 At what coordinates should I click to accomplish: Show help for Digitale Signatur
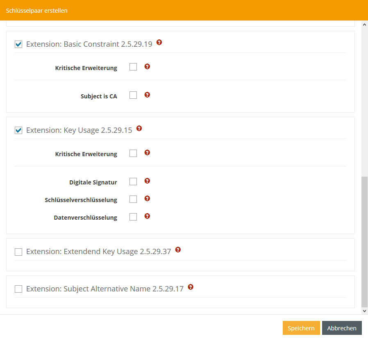click(x=147, y=181)
